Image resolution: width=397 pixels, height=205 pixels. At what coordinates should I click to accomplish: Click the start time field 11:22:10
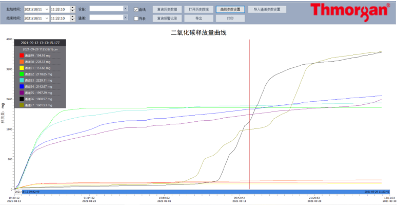[x=60, y=9]
